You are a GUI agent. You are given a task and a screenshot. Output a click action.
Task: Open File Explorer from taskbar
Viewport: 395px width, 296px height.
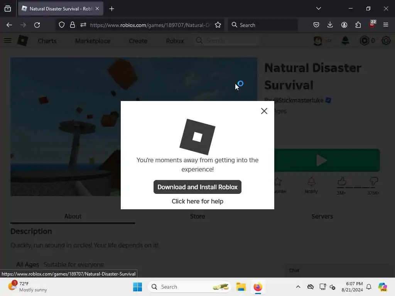(x=241, y=287)
